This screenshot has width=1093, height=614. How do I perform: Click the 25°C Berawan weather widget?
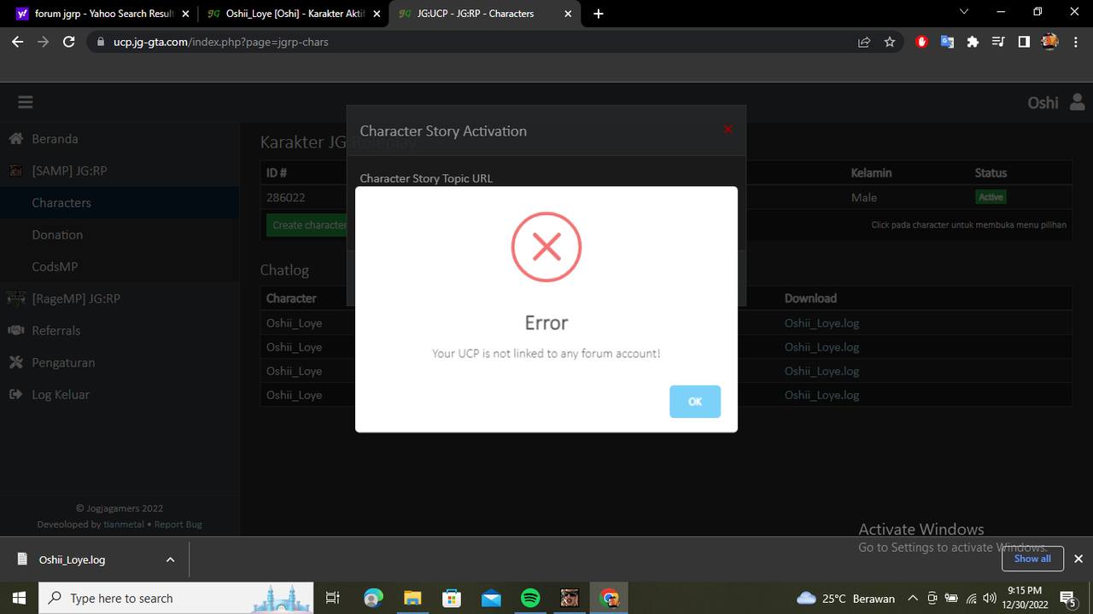pyautogui.click(x=845, y=598)
